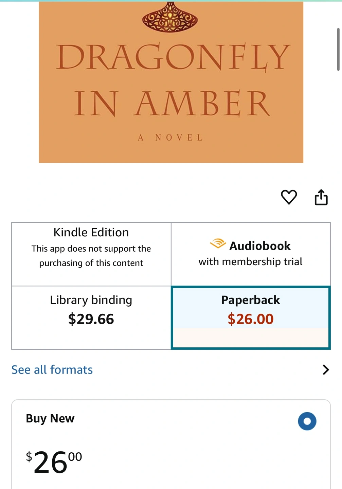
Task: Tap the ornament emblem on the book cover
Action: [170, 17]
